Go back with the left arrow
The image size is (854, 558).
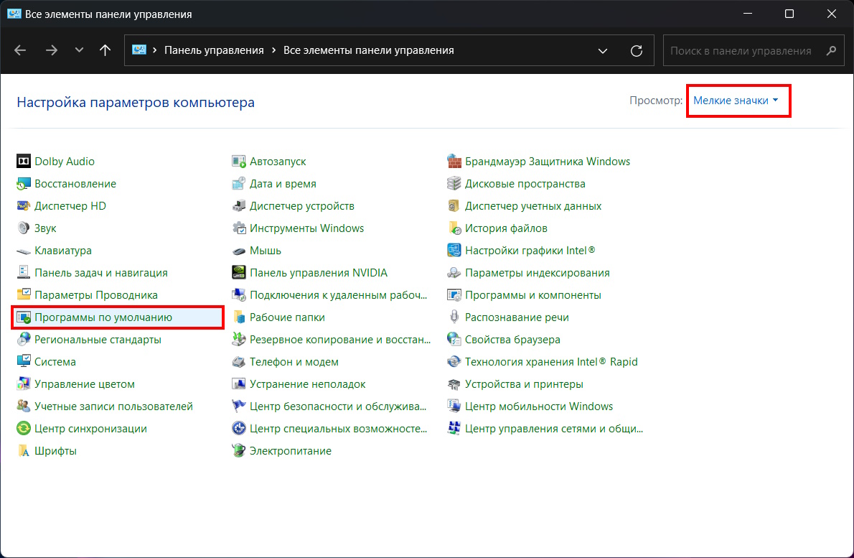tap(20, 50)
